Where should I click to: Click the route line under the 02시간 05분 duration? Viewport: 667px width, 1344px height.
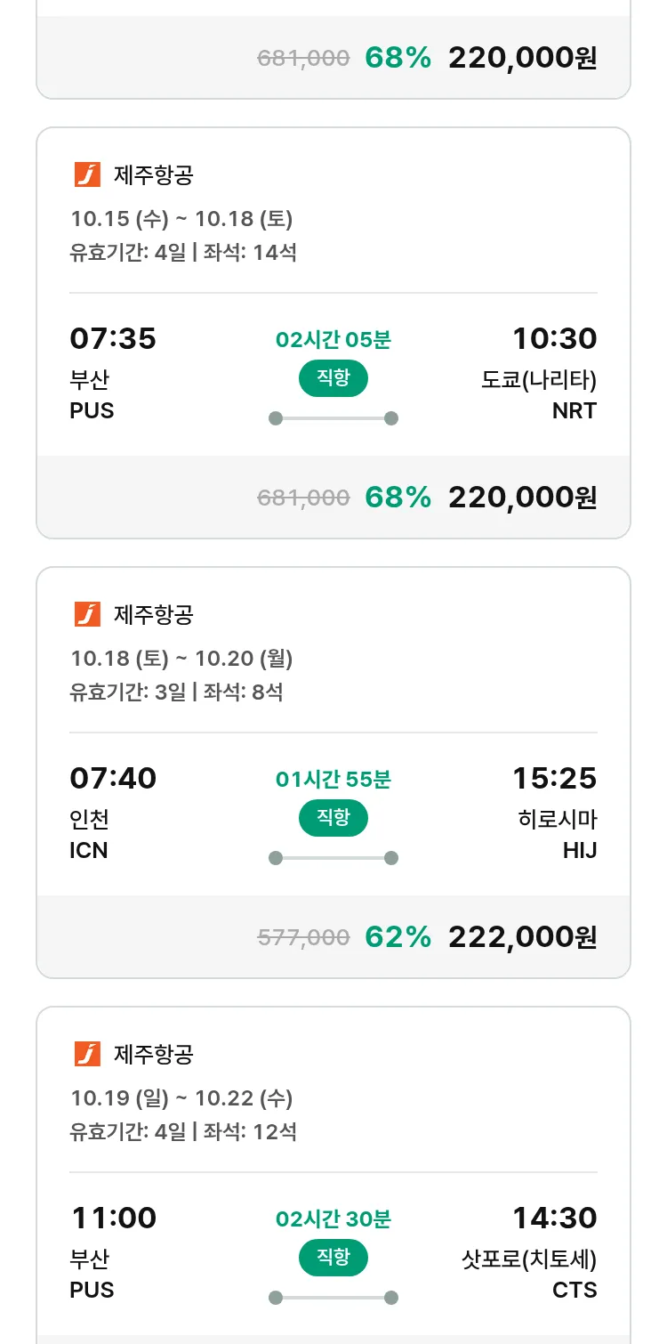click(333, 418)
